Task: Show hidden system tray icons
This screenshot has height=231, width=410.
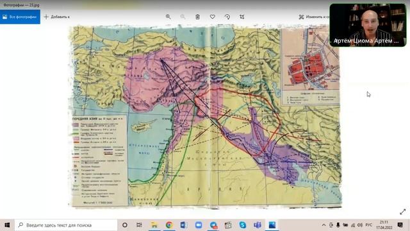Action: click(x=324, y=225)
